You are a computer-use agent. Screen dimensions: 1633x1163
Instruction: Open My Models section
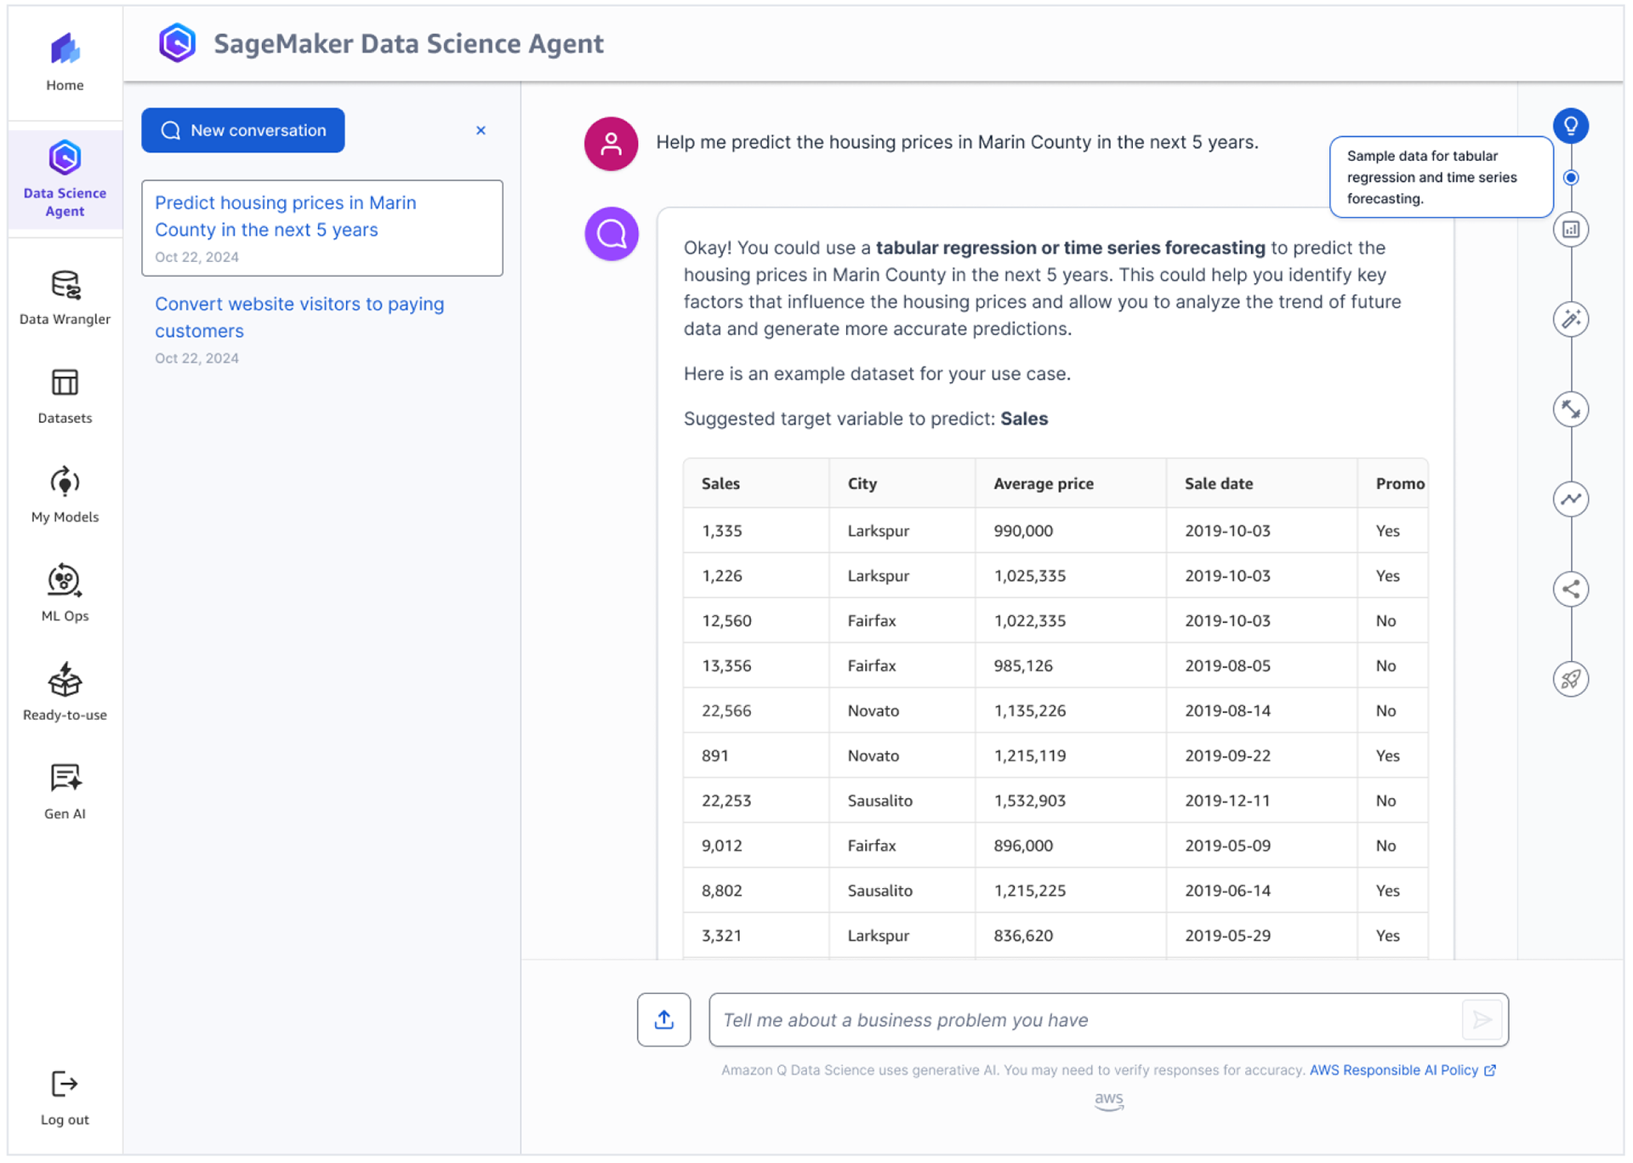[x=65, y=495]
